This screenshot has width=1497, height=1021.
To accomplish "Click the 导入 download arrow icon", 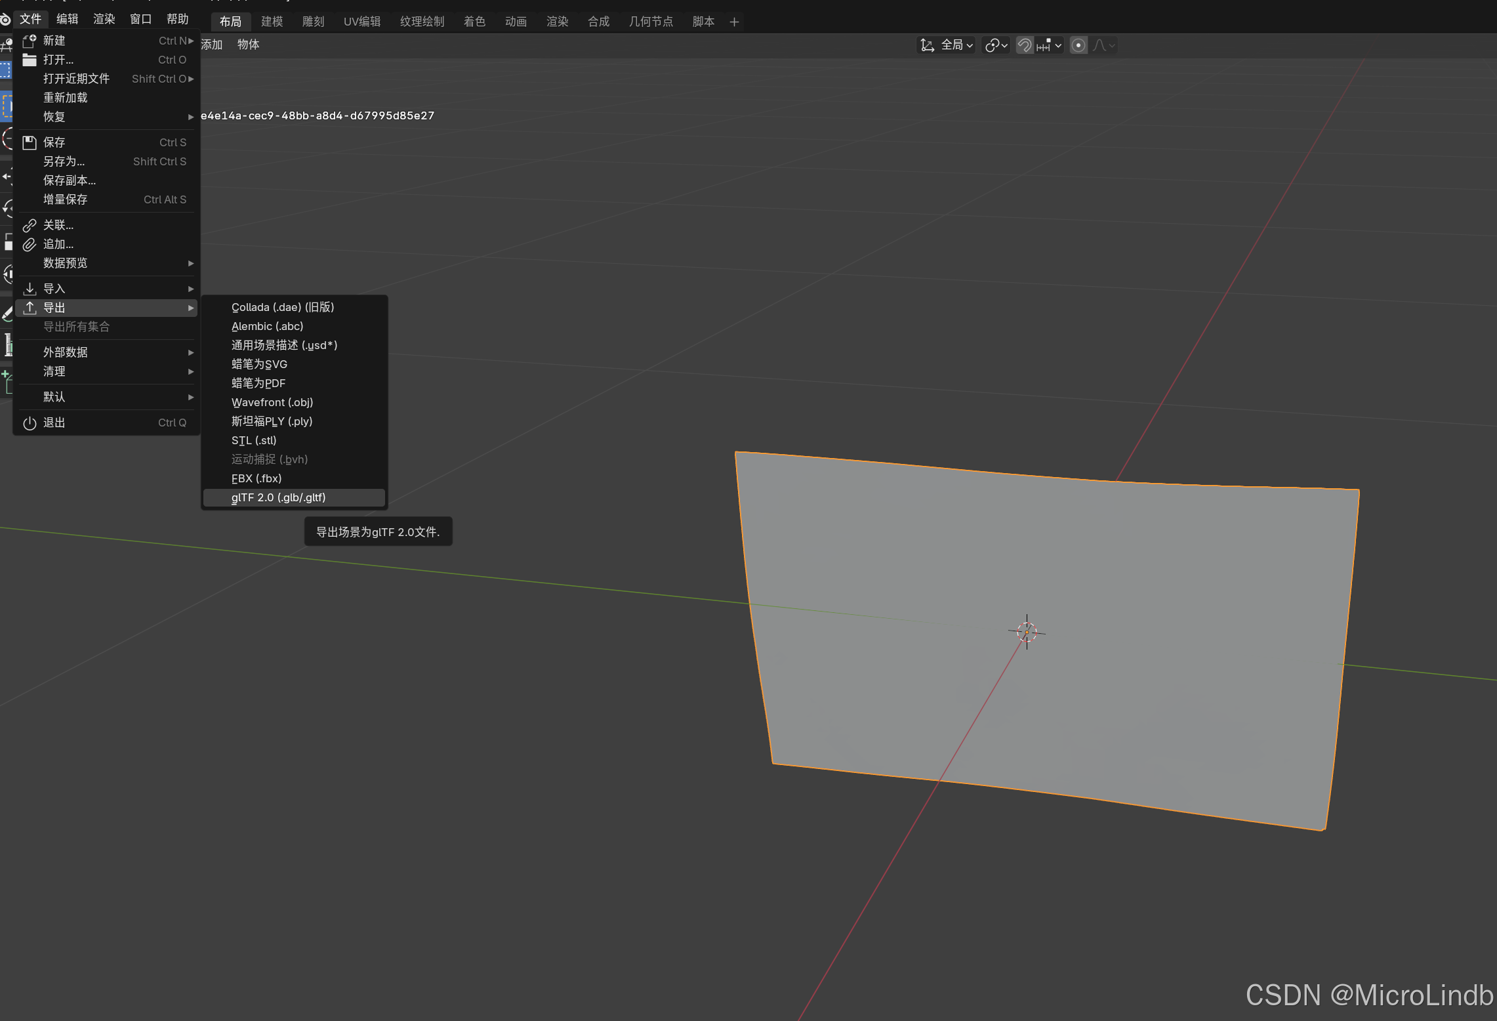I will click(x=30, y=289).
